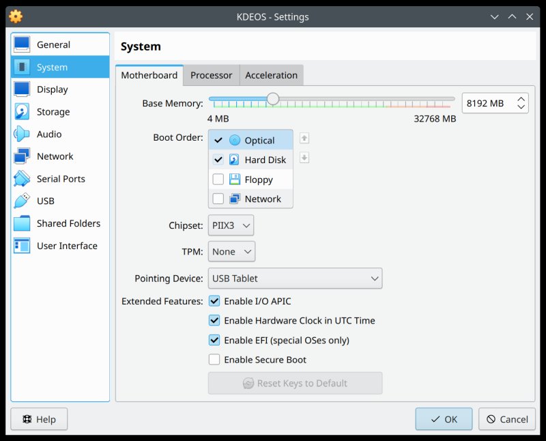Open the Pointing Device USB Tablet dropdown

click(x=295, y=279)
